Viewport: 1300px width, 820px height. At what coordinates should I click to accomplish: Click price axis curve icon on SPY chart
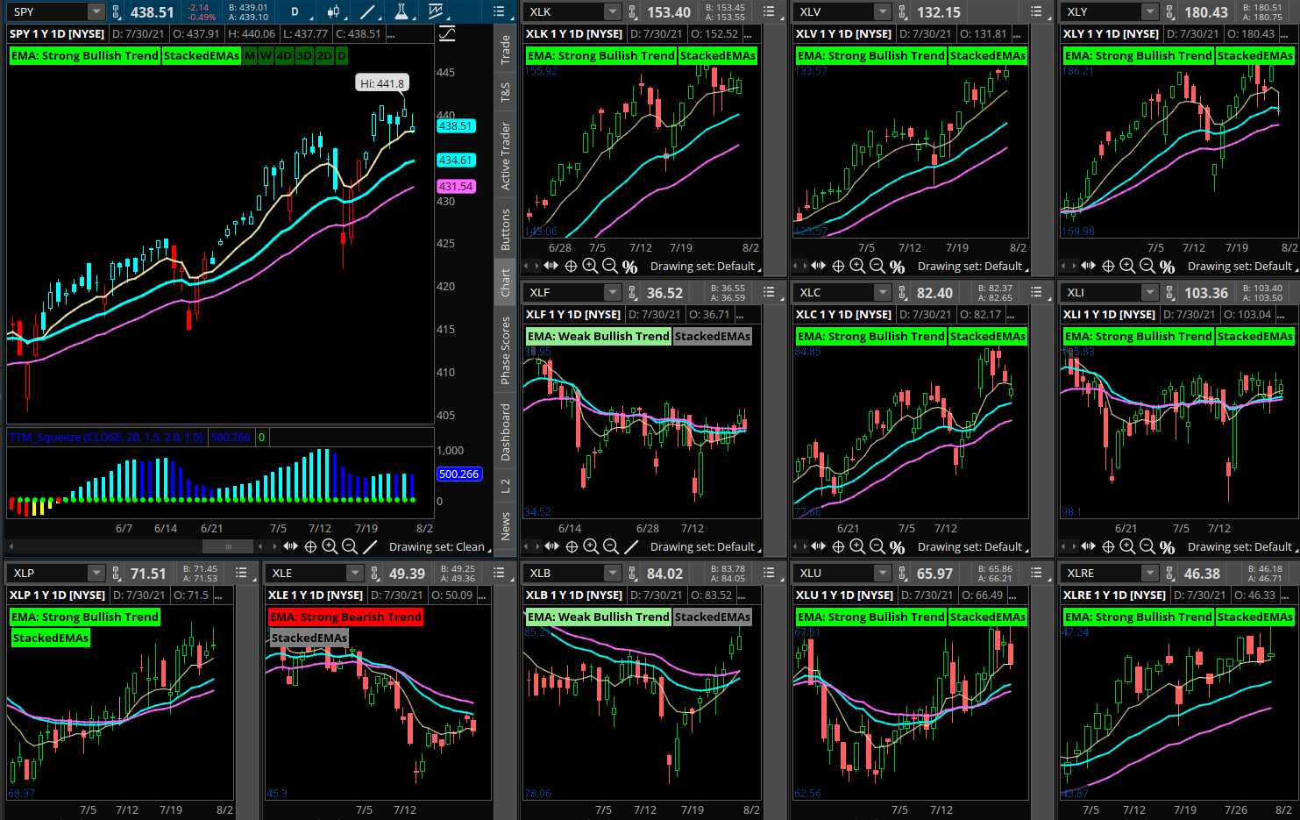coord(447,33)
